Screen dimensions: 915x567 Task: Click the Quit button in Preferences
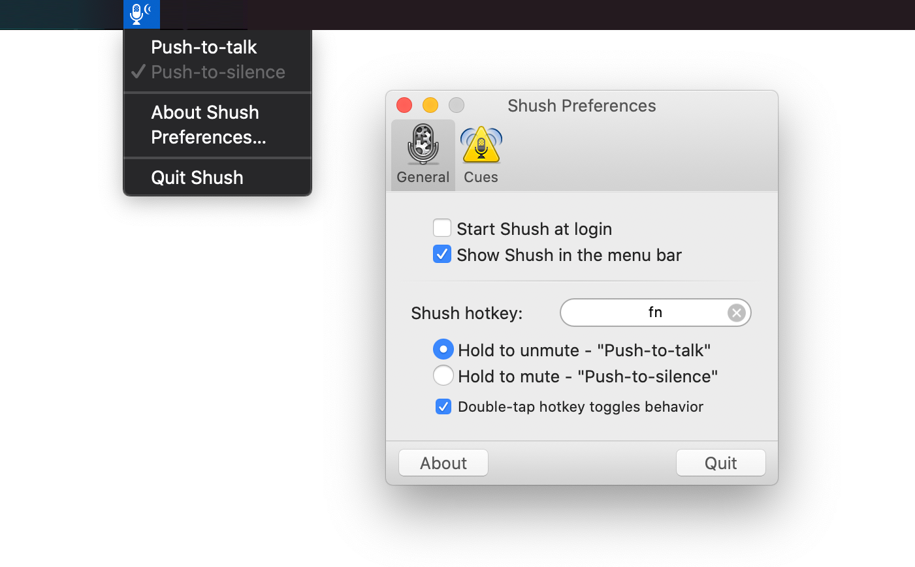pos(721,463)
